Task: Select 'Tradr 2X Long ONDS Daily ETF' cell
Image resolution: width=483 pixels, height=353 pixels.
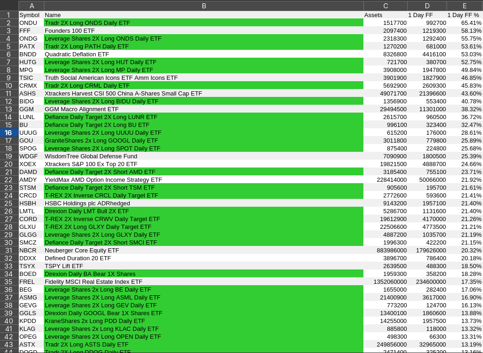Action: (x=204, y=23)
